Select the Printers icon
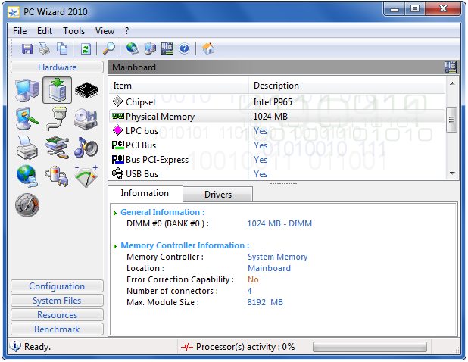The height and width of the screenshot is (362, 468). 27,148
